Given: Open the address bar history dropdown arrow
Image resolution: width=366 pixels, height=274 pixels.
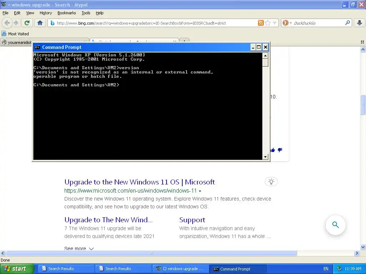Looking at the screenshot, I should click(x=275, y=23).
